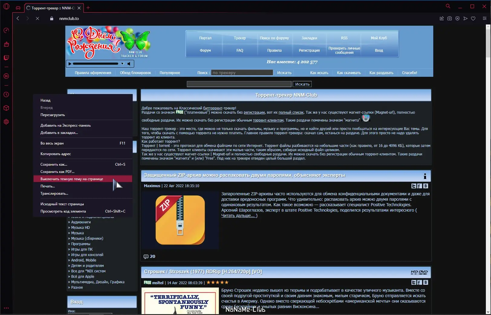Open Поиск по форуму
491x315 pixels.
coord(274,38)
